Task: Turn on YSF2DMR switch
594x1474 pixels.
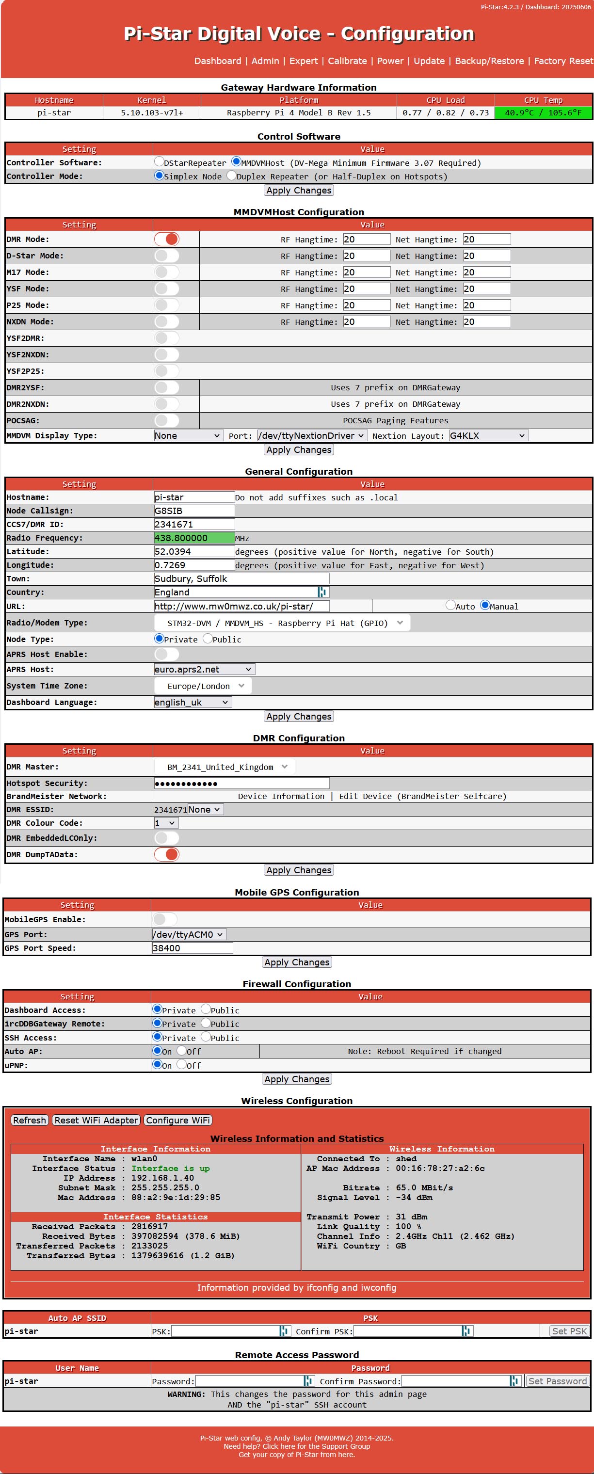Action: coord(166,338)
